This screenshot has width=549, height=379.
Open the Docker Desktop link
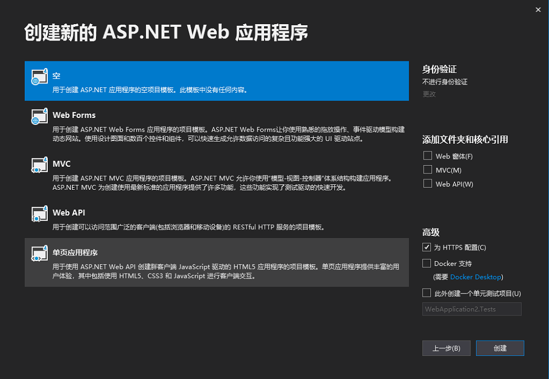click(x=475, y=277)
